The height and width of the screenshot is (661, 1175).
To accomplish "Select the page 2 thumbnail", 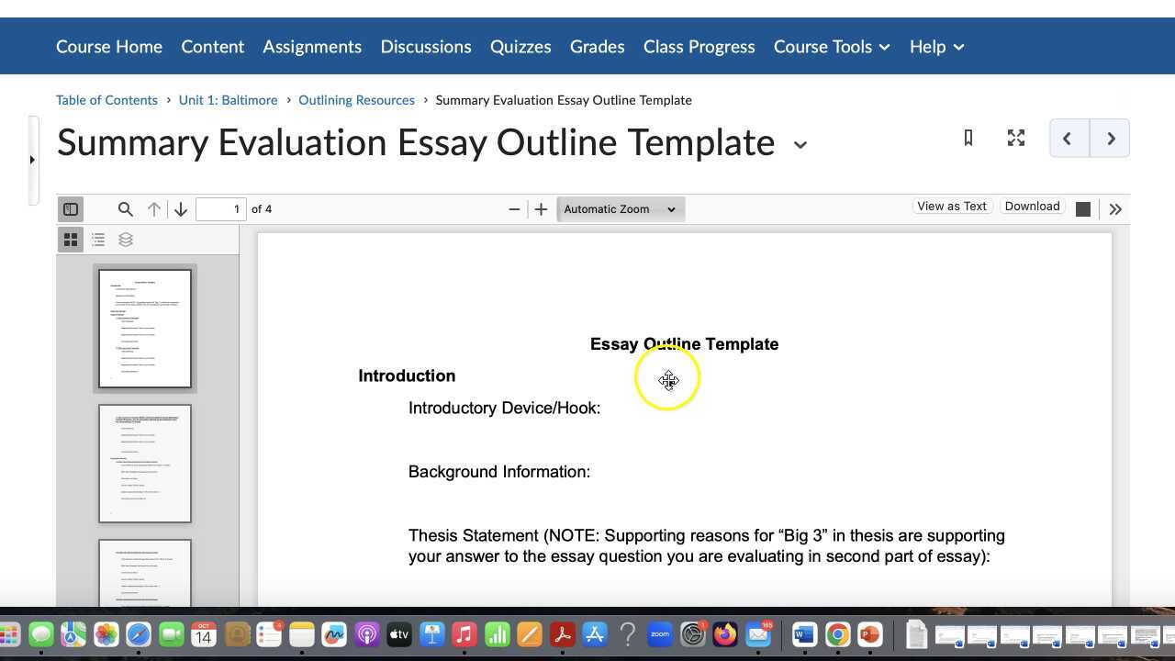I will coord(144,463).
